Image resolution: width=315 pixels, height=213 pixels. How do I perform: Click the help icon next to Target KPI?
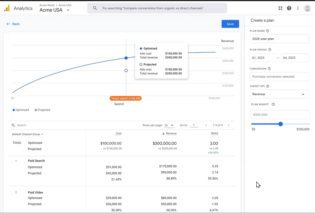pos(267,86)
